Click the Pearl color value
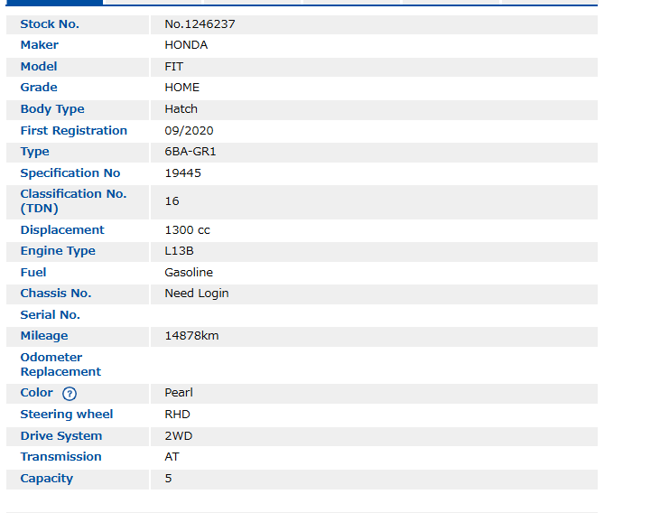The height and width of the screenshot is (513, 660). [179, 393]
